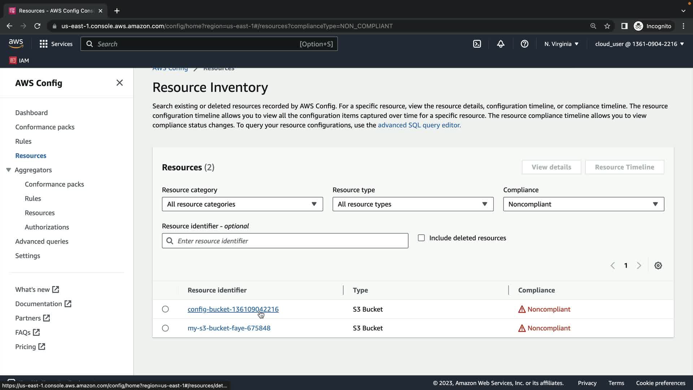Image resolution: width=693 pixels, height=390 pixels.
Task: Click the Enter resource identifier field
Action: coord(289,241)
